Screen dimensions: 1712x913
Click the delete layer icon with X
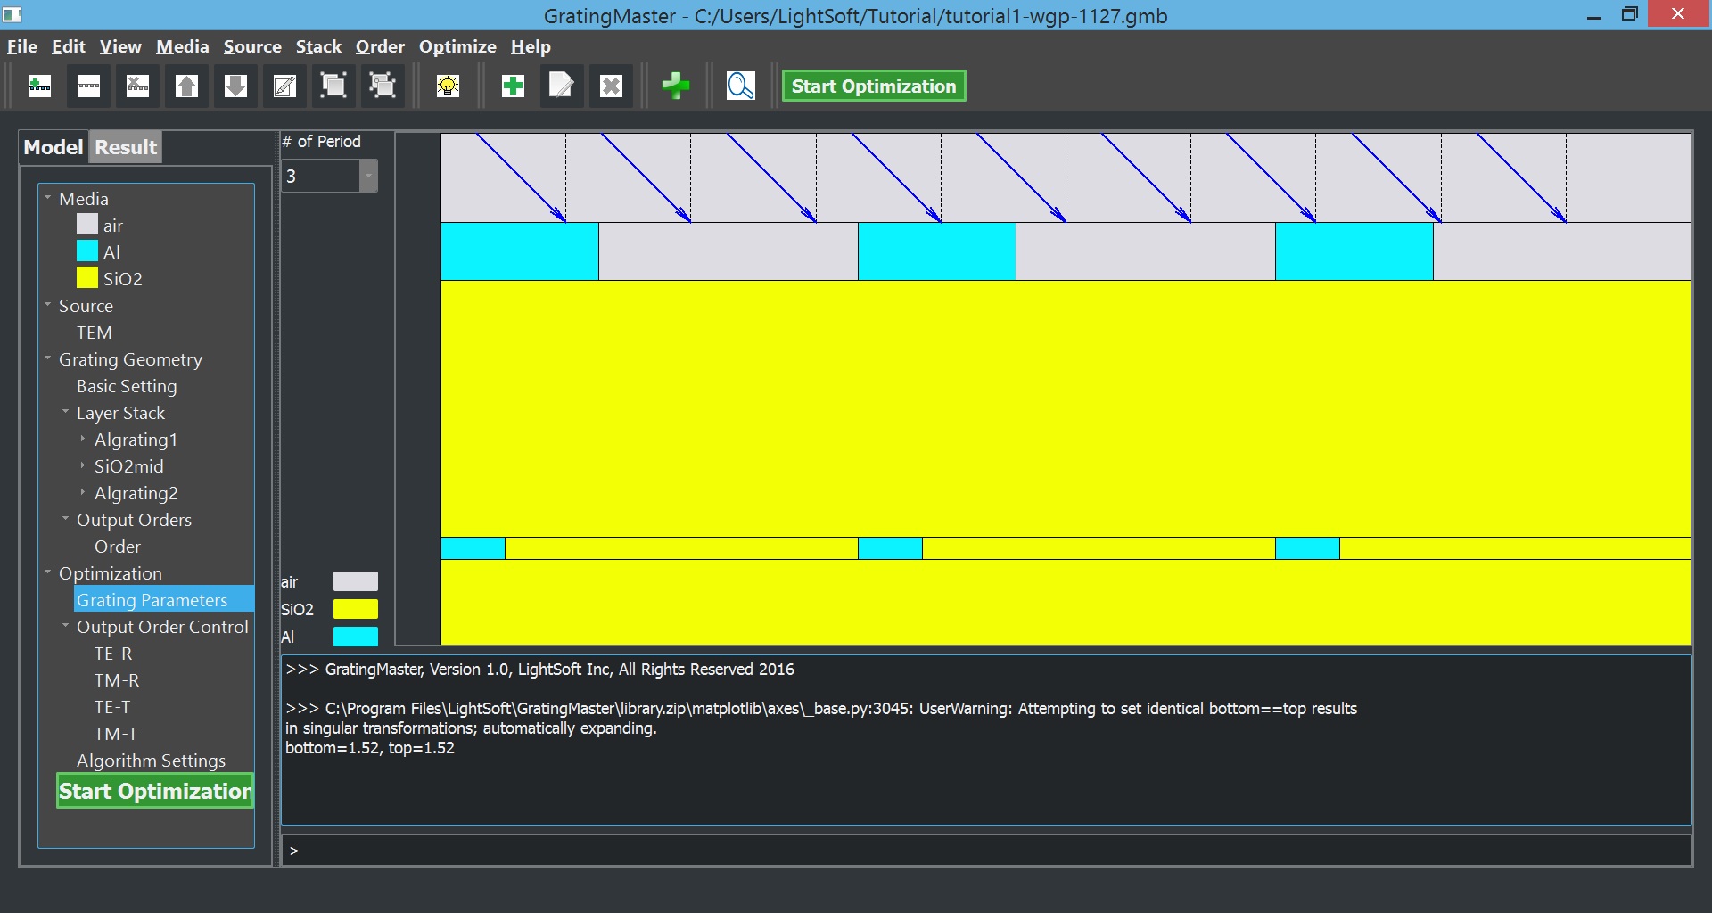tap(137, 86)
